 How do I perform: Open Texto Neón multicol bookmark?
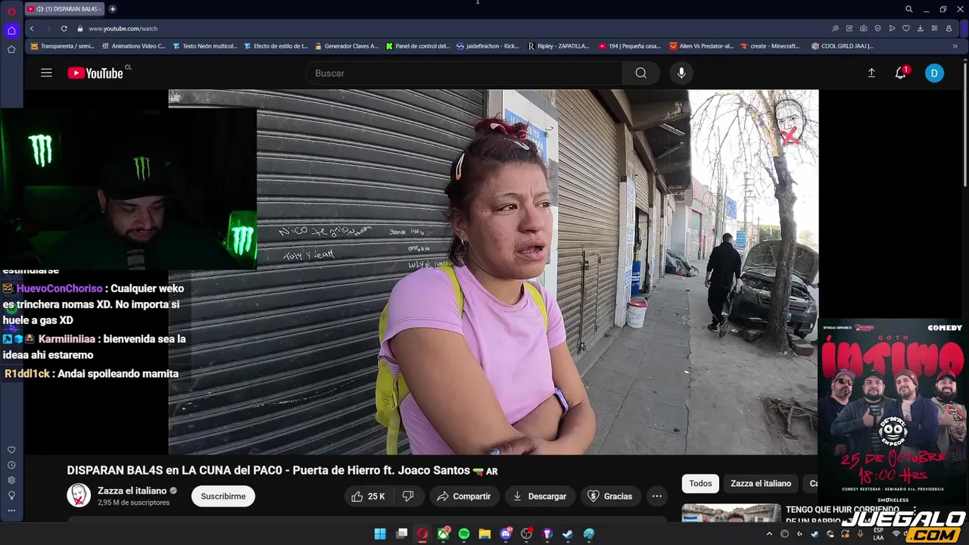tap(205, 46)
